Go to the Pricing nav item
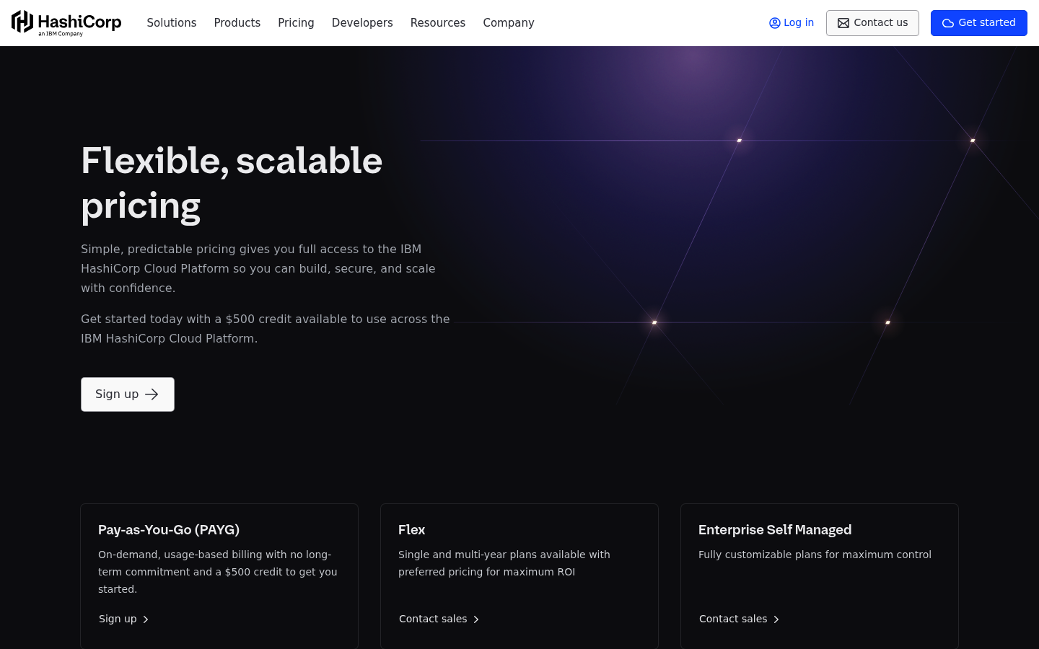This screenshot has height=649, width=1039. coord(296,23)
